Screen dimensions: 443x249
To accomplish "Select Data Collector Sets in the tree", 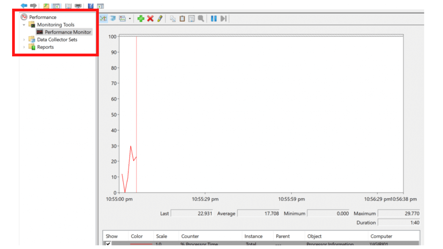I will click(x=57, y=40).
